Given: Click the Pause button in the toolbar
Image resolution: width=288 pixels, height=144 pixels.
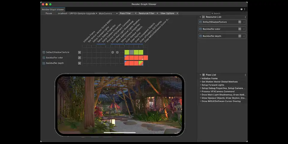Looking at the screenshot, I should tap(49, 13).
